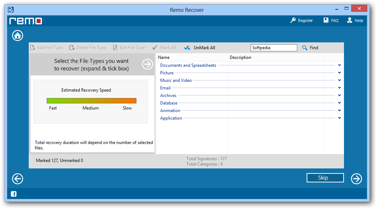377x209 pixels.
Task: Click the Edit File Type label
Action: click(132, 48)
